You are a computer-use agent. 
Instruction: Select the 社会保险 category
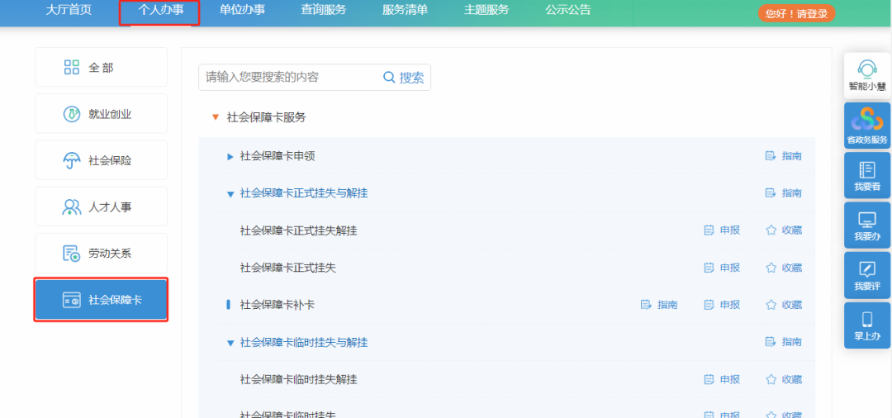pyautogui.click(x=102, y=160)
